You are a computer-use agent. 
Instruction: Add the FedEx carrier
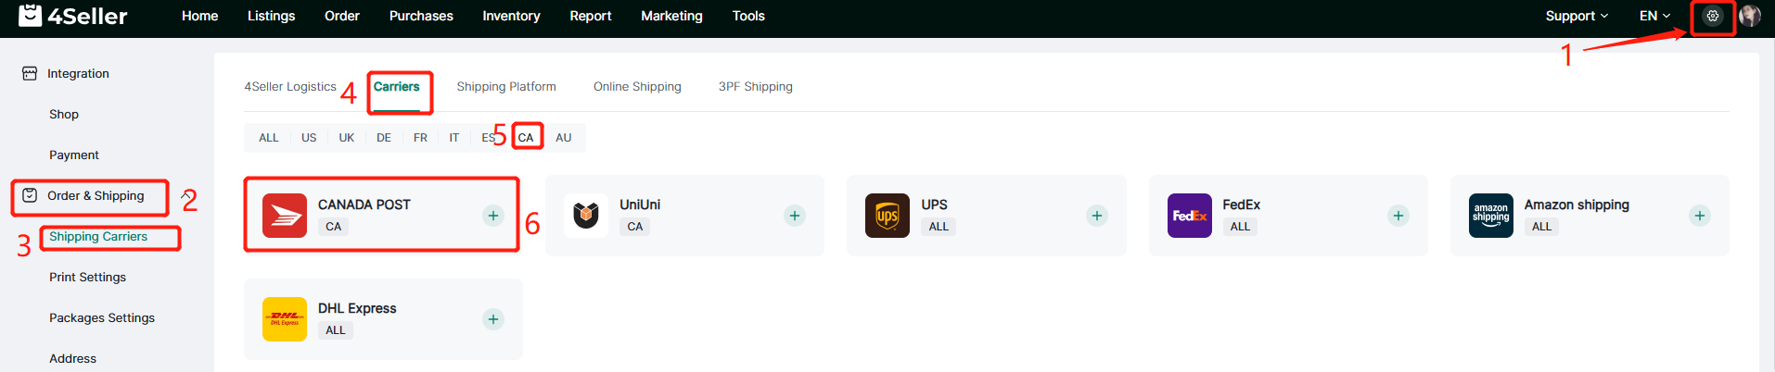point(1398,216)
